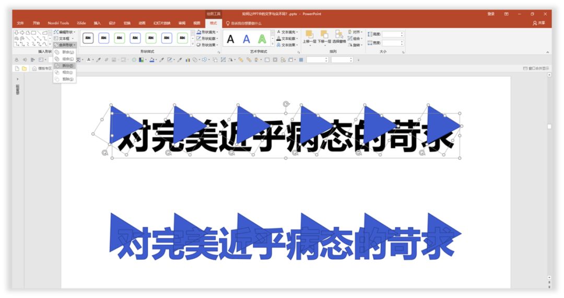Switch to the 插入 insert tab
564x298 pixels.
coord(97,23)
